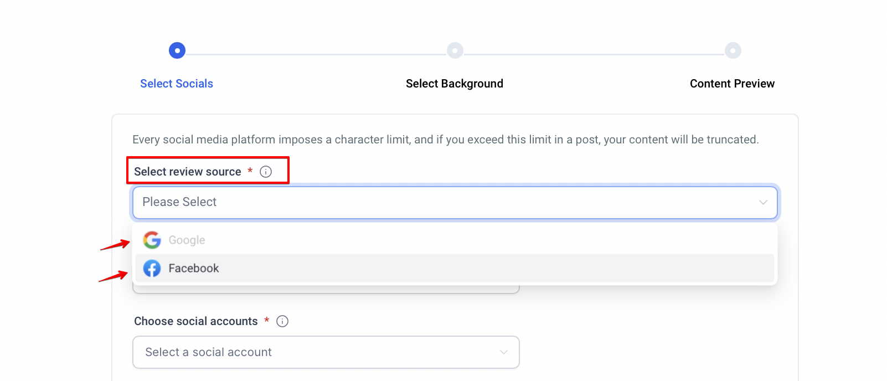Click info icon beside Select review source

pyautogui.click(x=266, y=172)
